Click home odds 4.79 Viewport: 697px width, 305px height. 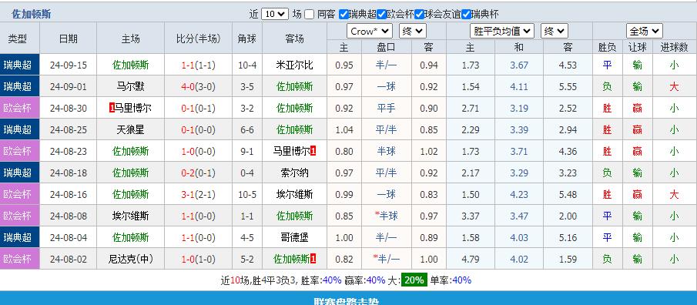(471, 260)
